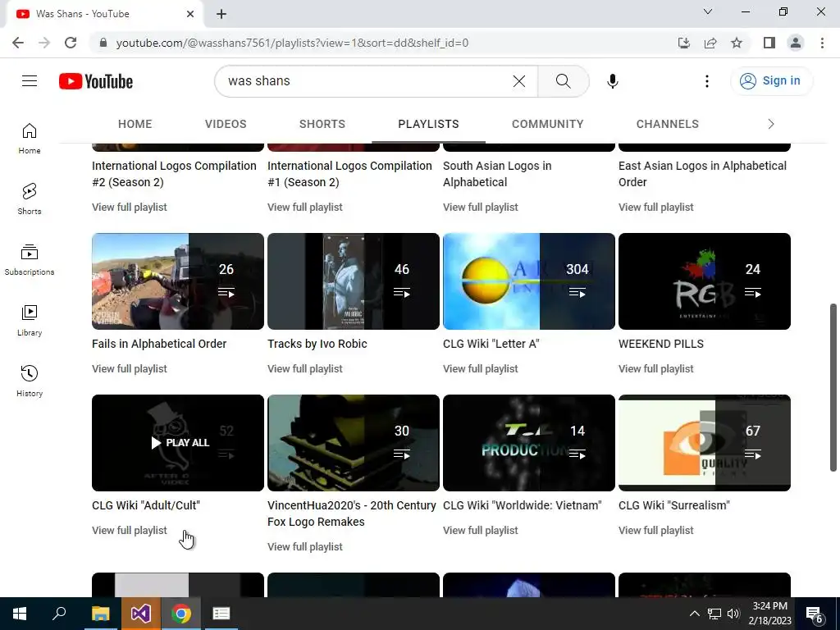Open the Fails in Alphabetical Order thumbnail
The width and height of the screenshot is (840, 630).
click(178, 281)
